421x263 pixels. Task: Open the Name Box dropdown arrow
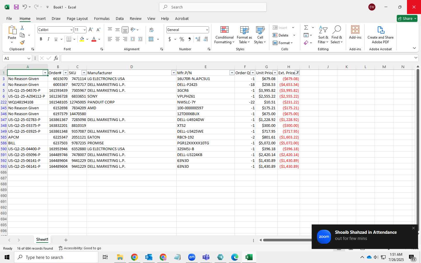tap(29, 58)
